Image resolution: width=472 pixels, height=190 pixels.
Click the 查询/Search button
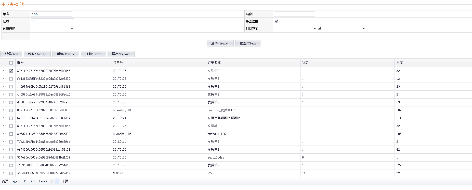point(220,43)
